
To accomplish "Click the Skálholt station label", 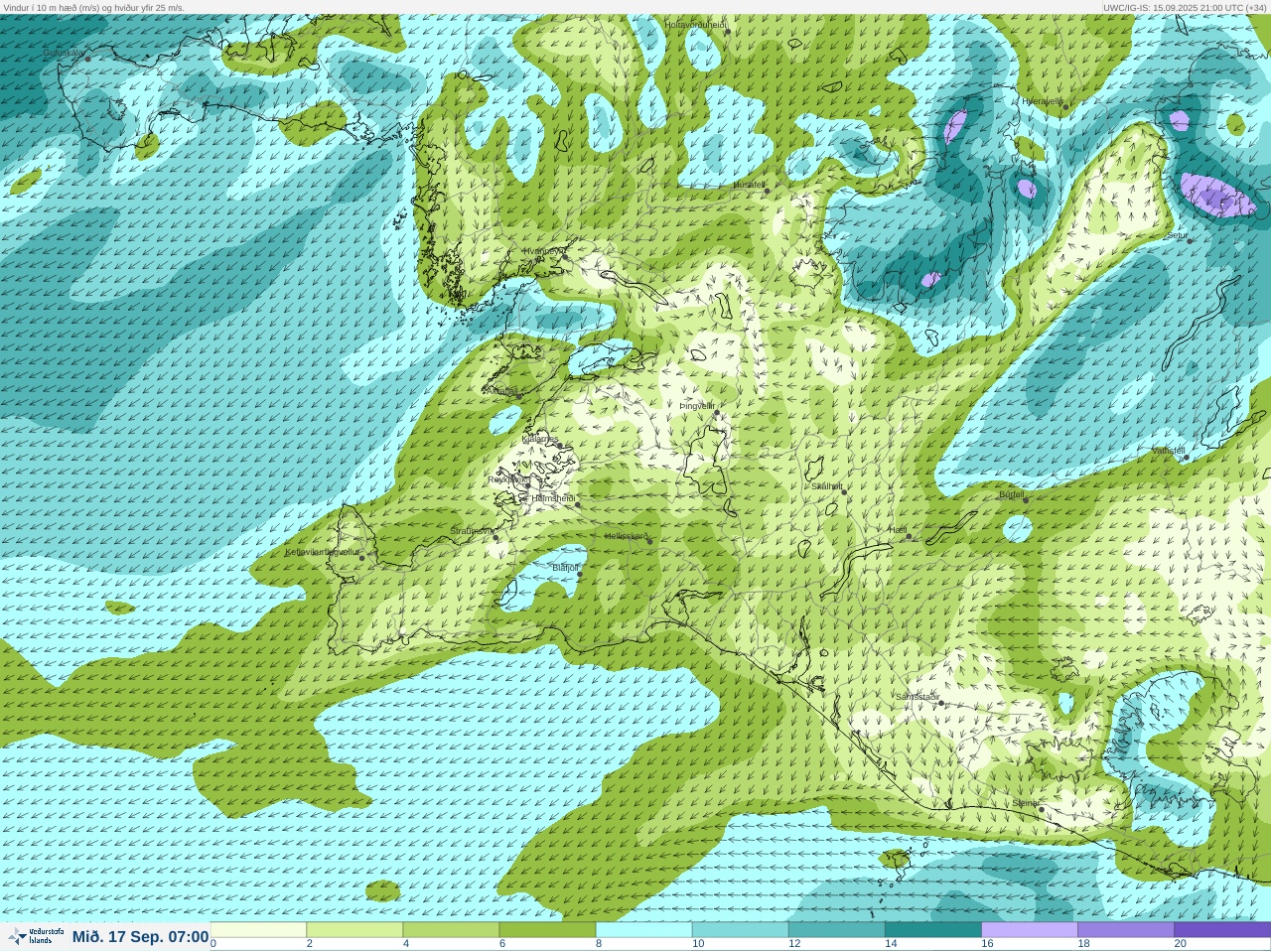I will tap(826, 486).
